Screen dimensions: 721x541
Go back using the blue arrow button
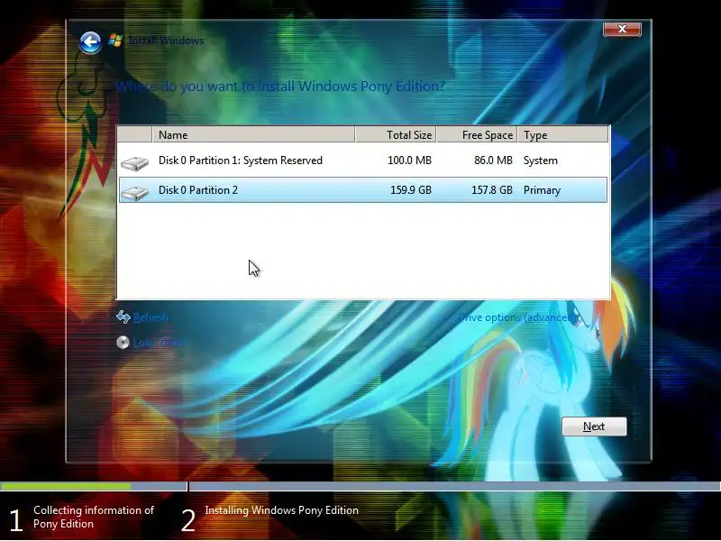pos(90,42)
